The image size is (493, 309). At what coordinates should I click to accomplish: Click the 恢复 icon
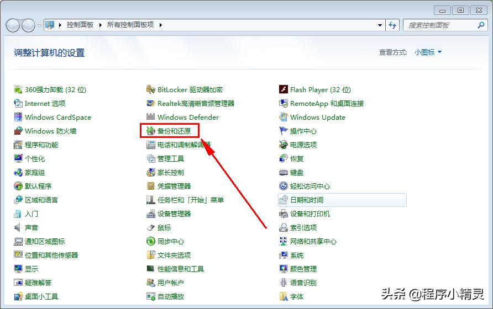pos(284,158)
